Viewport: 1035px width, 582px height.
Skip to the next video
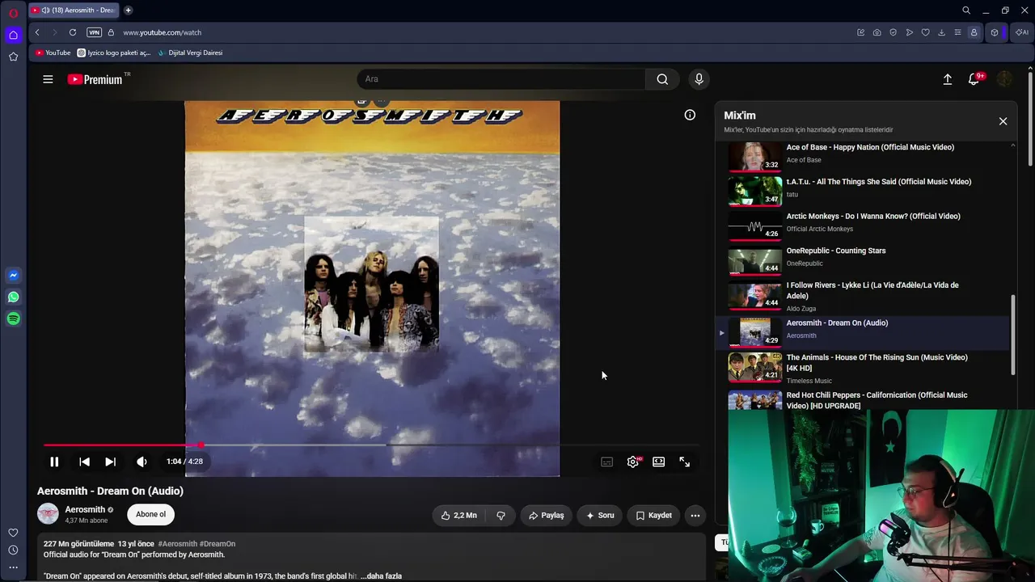click(110, 462)
